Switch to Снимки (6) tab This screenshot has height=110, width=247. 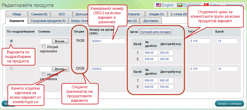pos(39,14)
